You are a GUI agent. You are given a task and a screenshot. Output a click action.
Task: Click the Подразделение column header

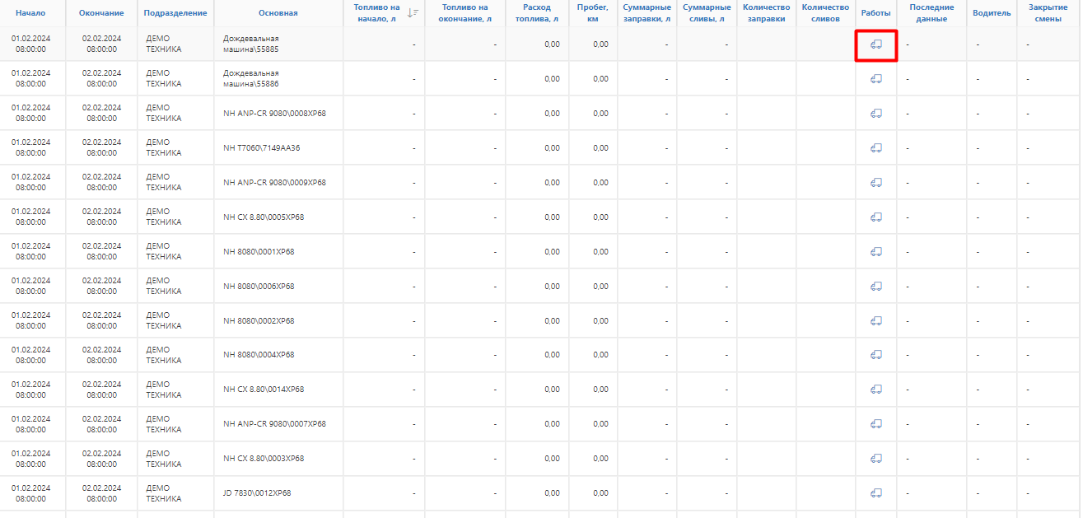175,13
